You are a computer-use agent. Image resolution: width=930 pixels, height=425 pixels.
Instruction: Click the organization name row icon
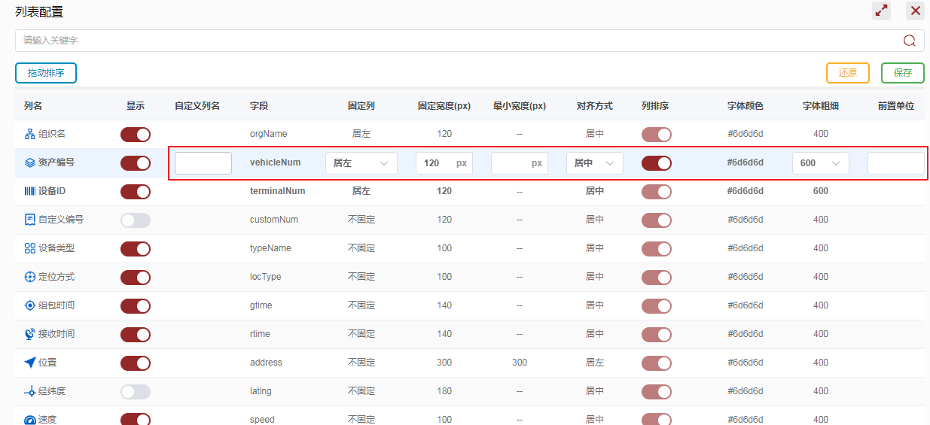(x=30, y=134)
